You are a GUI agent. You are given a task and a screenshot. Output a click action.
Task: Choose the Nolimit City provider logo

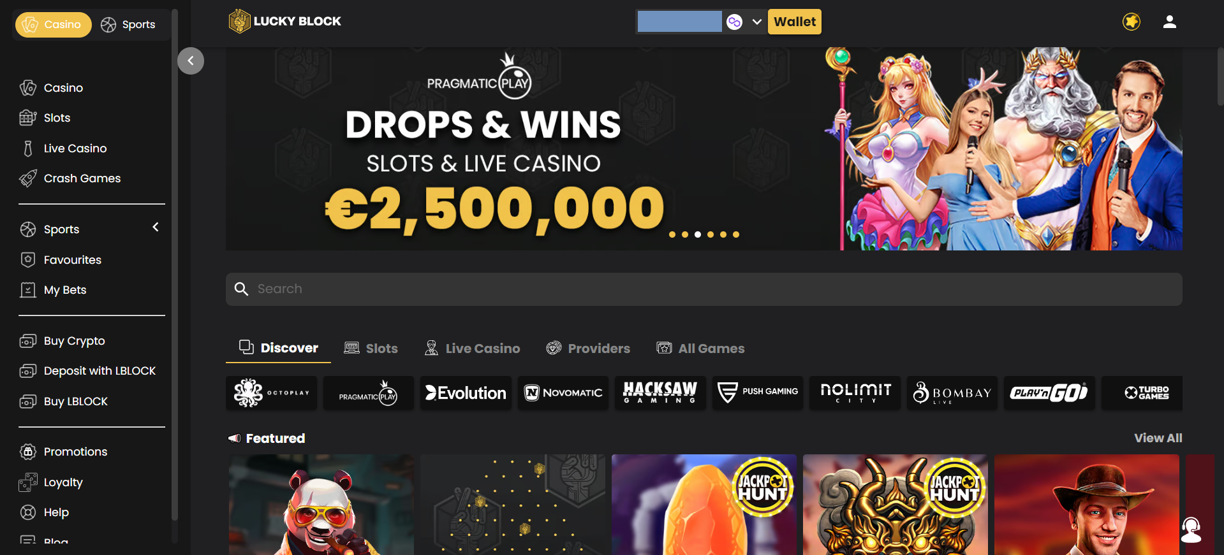(855, 393)
